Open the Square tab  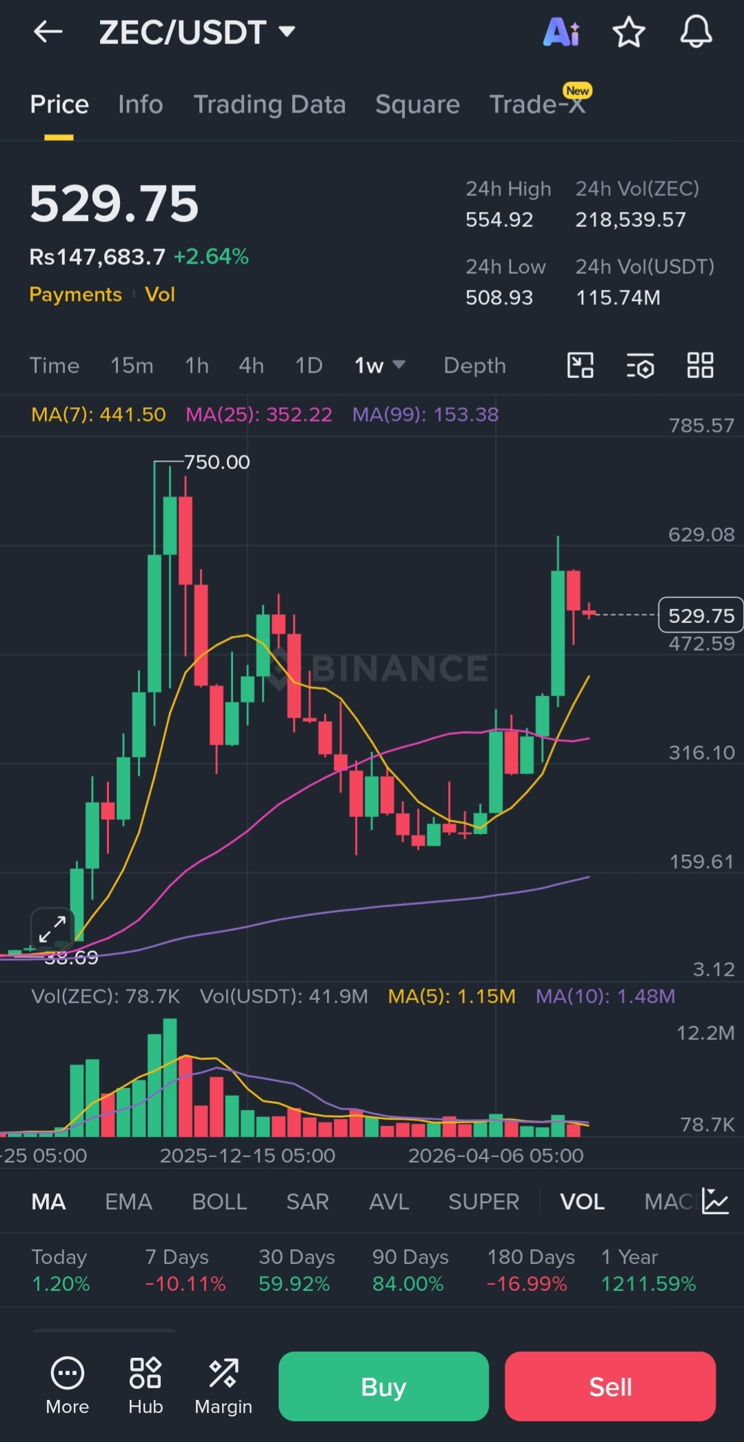pos(417,104)
